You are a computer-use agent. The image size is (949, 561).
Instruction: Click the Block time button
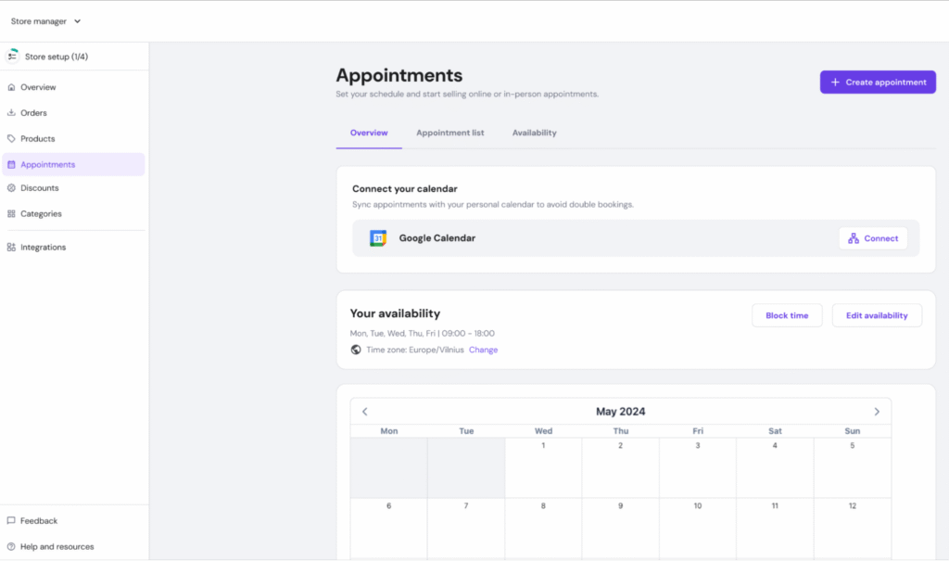787,315
